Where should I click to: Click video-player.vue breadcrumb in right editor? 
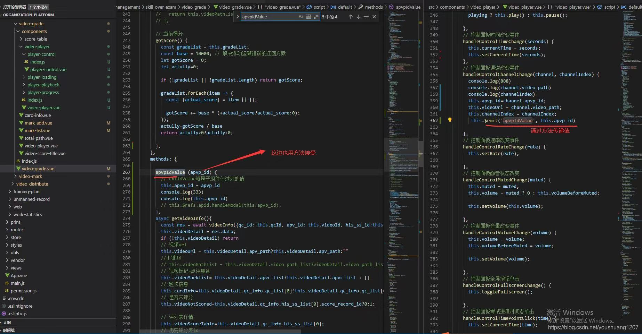(524, 7)
